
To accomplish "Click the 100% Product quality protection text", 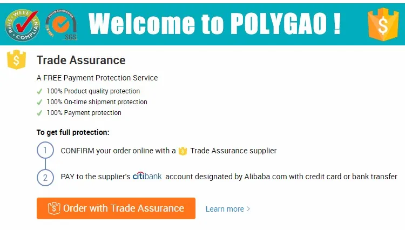I will coord(93,91).
